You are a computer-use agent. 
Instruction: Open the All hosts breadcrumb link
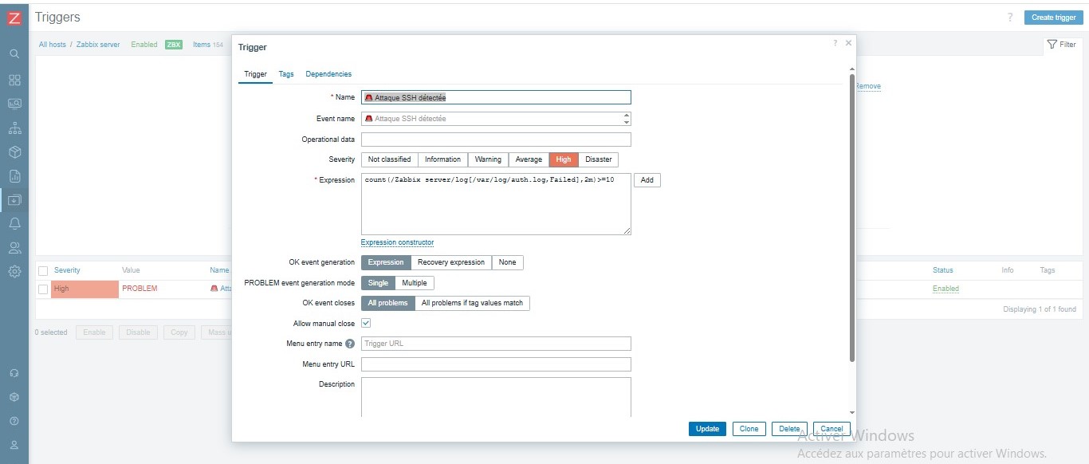point(53,45)
